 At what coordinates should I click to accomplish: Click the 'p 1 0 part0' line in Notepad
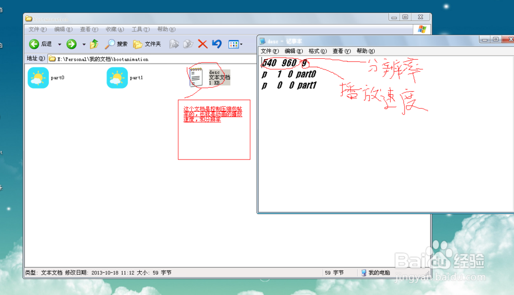click(289, 74)
